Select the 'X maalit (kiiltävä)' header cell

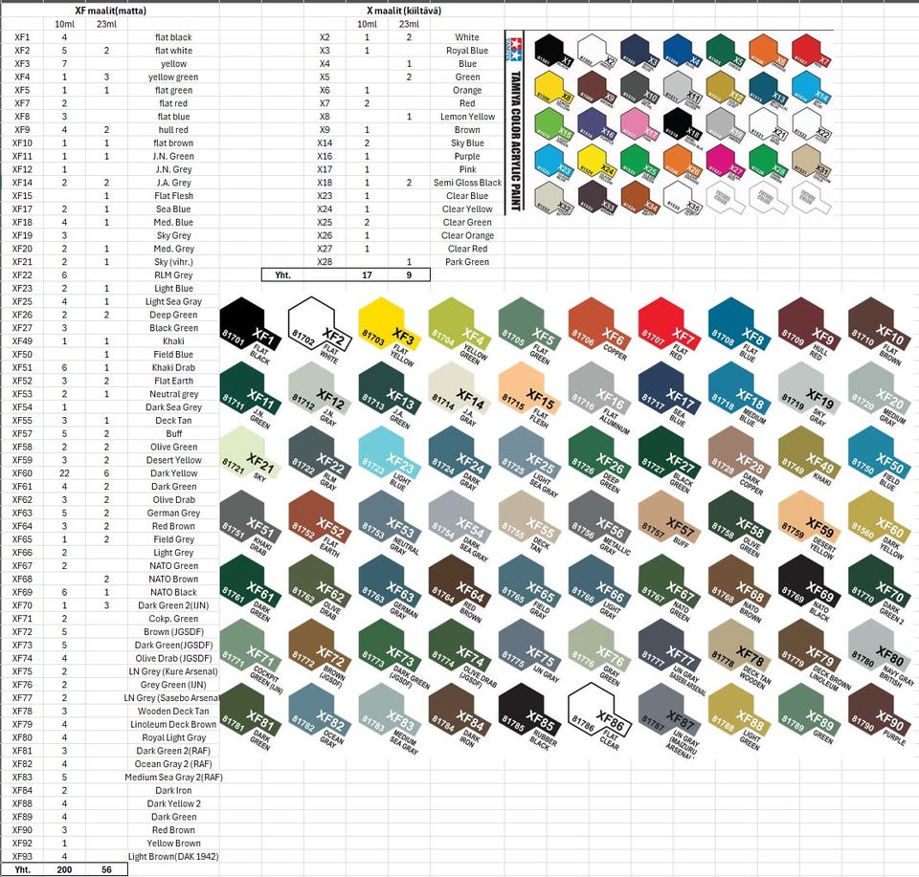coord(404,11)
